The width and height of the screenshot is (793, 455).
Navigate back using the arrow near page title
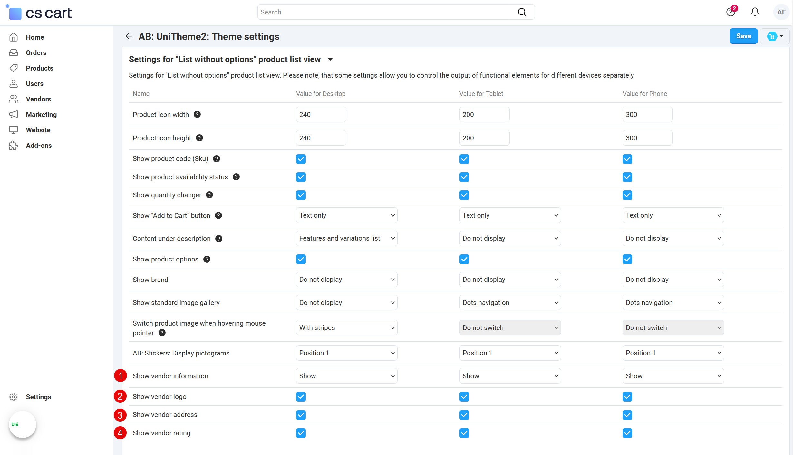tap(129, 36)
